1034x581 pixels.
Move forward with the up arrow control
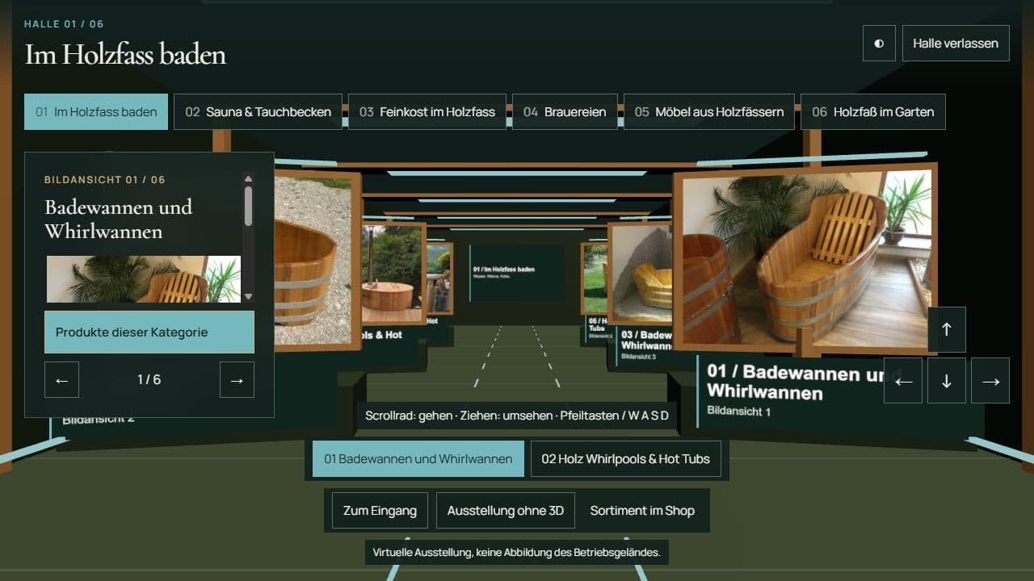[947, 329]
